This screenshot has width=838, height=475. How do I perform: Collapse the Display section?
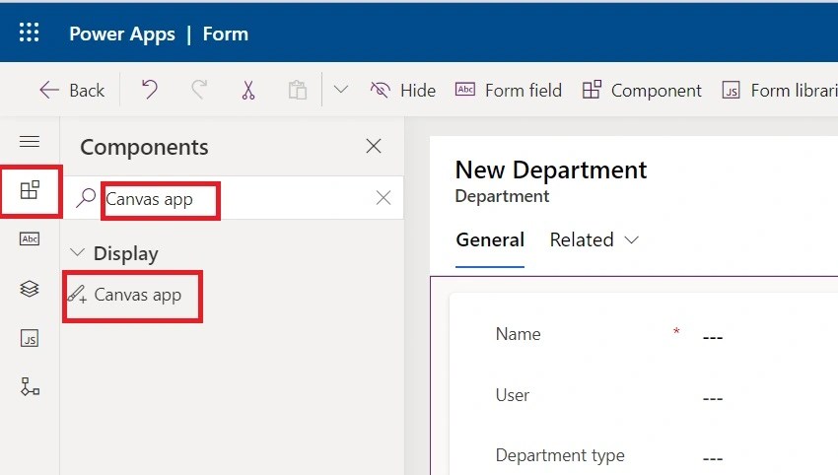point(78,253)
